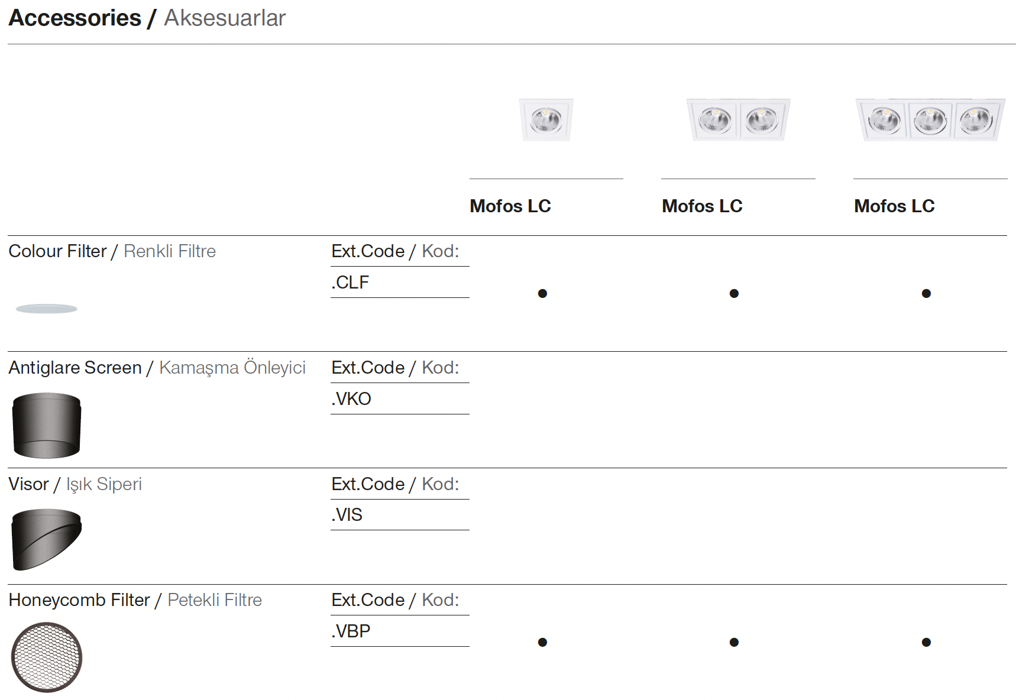Click the .VBP extension code
The image size is (1016, 700).
click(351, 631)
